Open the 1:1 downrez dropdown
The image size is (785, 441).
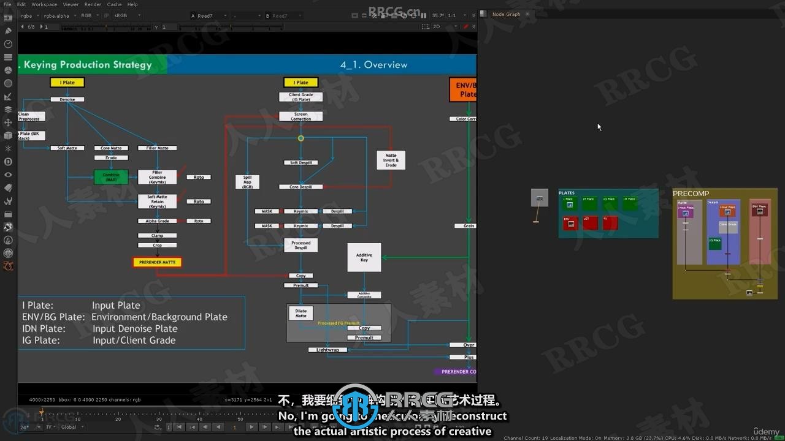(456, 15)
